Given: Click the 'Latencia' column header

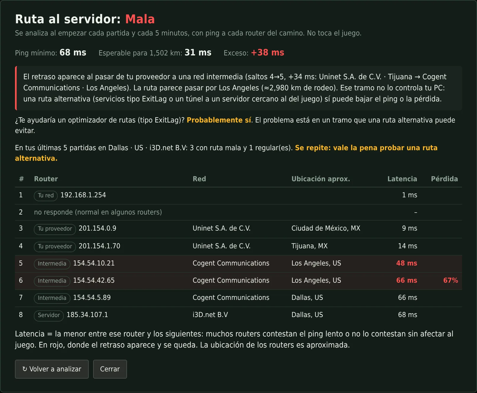Looking at the screenshot, I should (x=402, y=179).
